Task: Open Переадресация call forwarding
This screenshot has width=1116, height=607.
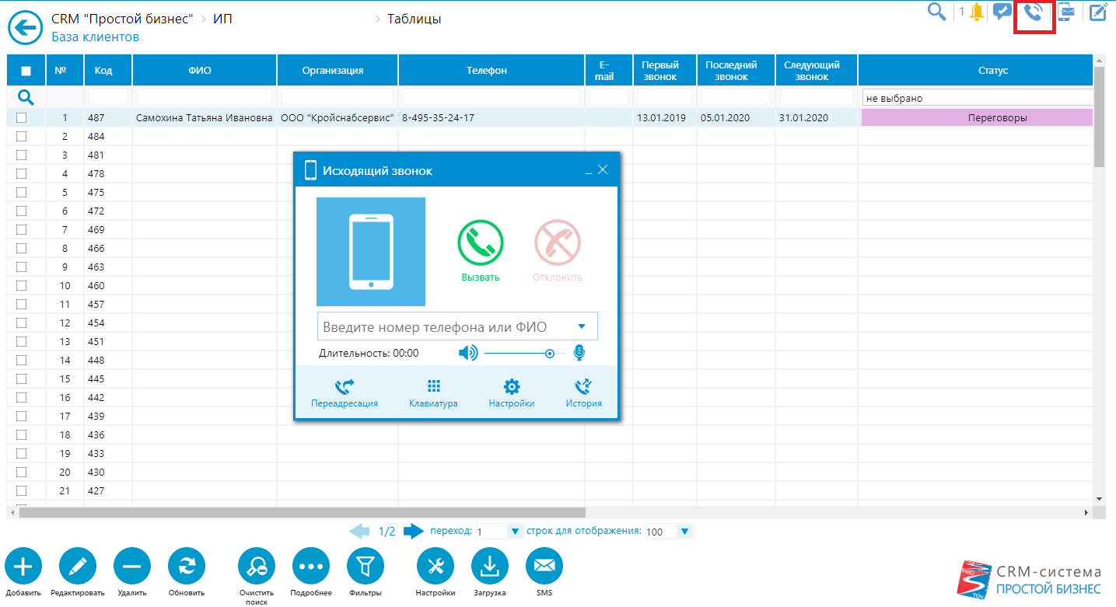Action: tap(344, 393)
